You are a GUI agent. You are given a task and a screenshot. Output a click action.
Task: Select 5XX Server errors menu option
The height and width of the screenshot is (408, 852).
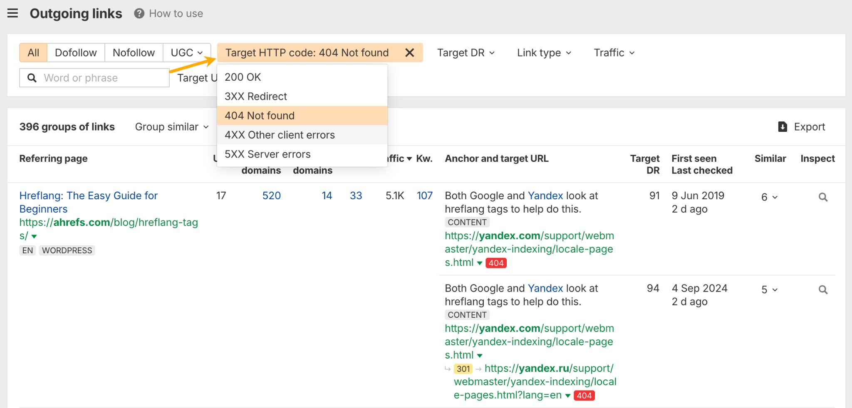267,154
